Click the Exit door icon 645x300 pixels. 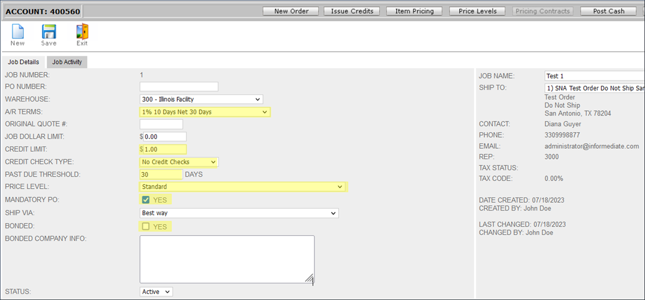(82, 31)
